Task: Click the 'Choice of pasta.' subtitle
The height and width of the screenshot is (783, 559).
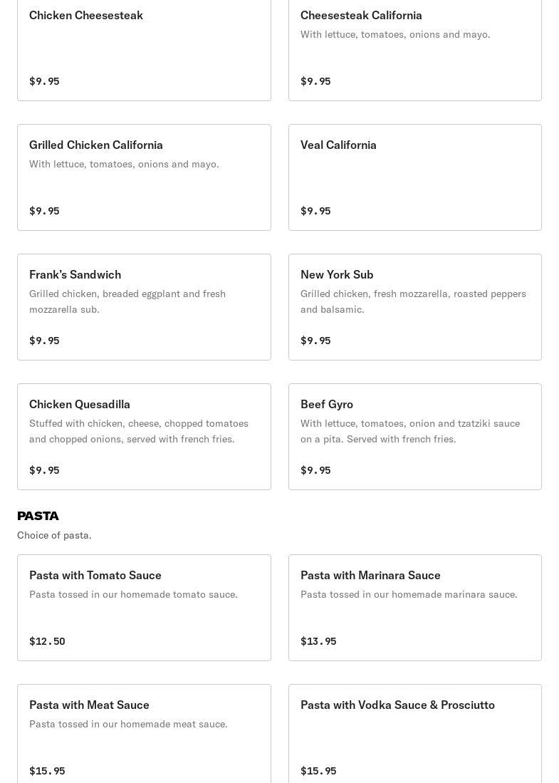Action: click(x=54, y=535)
